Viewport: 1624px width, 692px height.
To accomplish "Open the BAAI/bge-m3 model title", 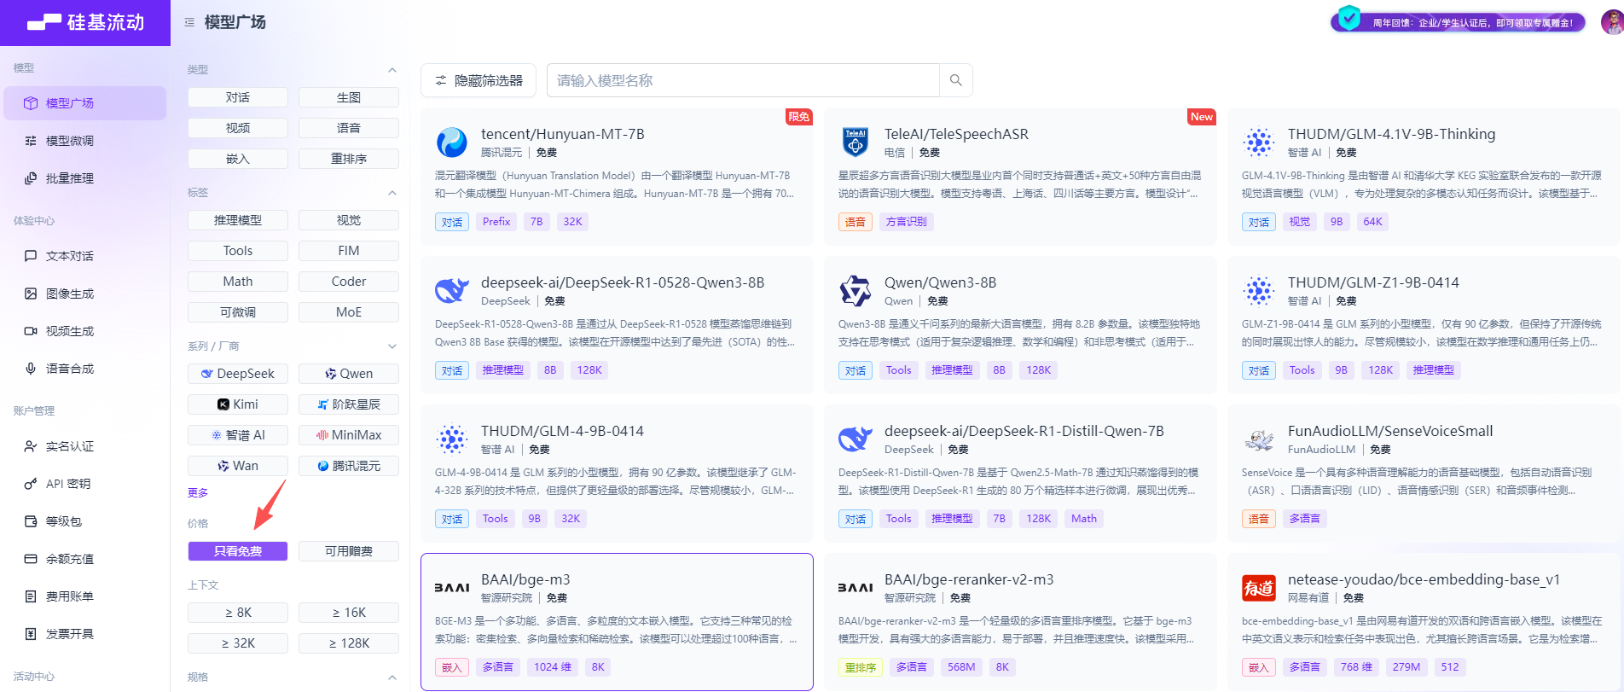I will 525,579.
